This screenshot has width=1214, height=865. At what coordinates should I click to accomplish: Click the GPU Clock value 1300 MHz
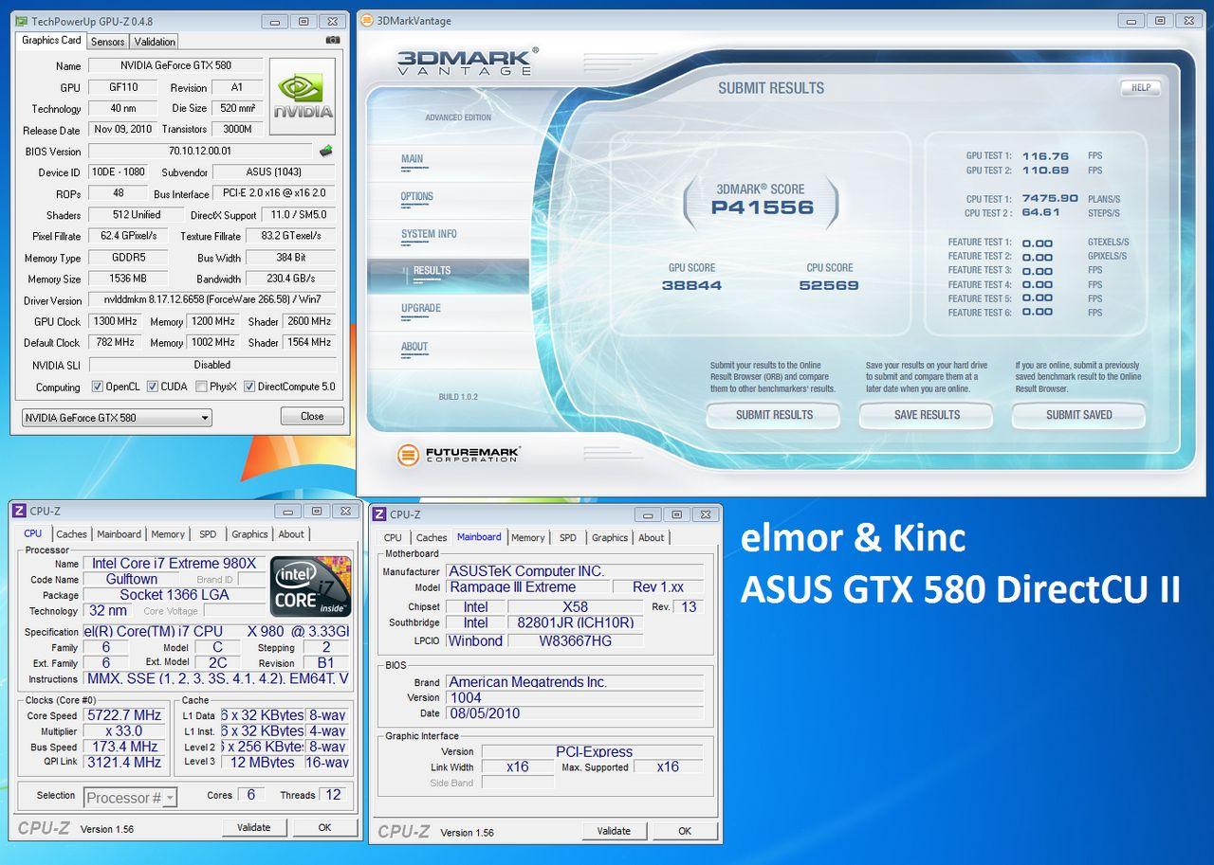click(x=116, y=321)
